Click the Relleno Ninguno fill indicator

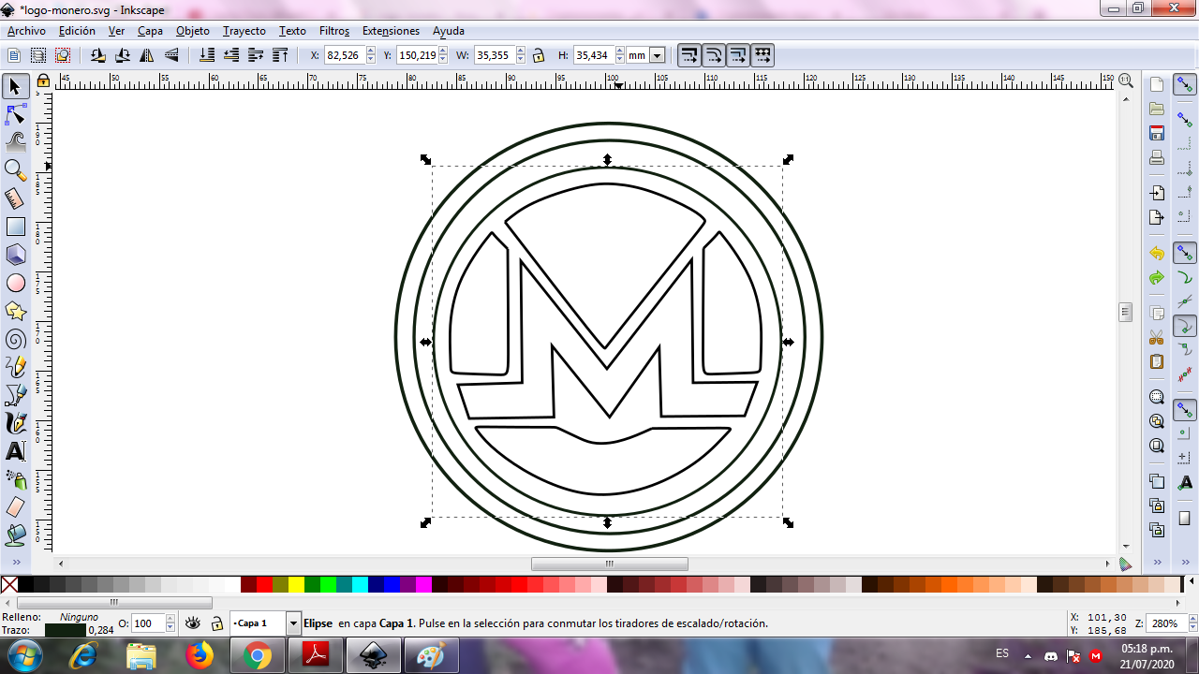pyautogui.click(x=79, y=617)
